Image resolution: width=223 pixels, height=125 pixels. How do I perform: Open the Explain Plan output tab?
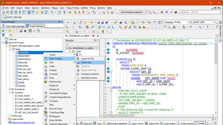pyautogui.click(x=152, y=124)
